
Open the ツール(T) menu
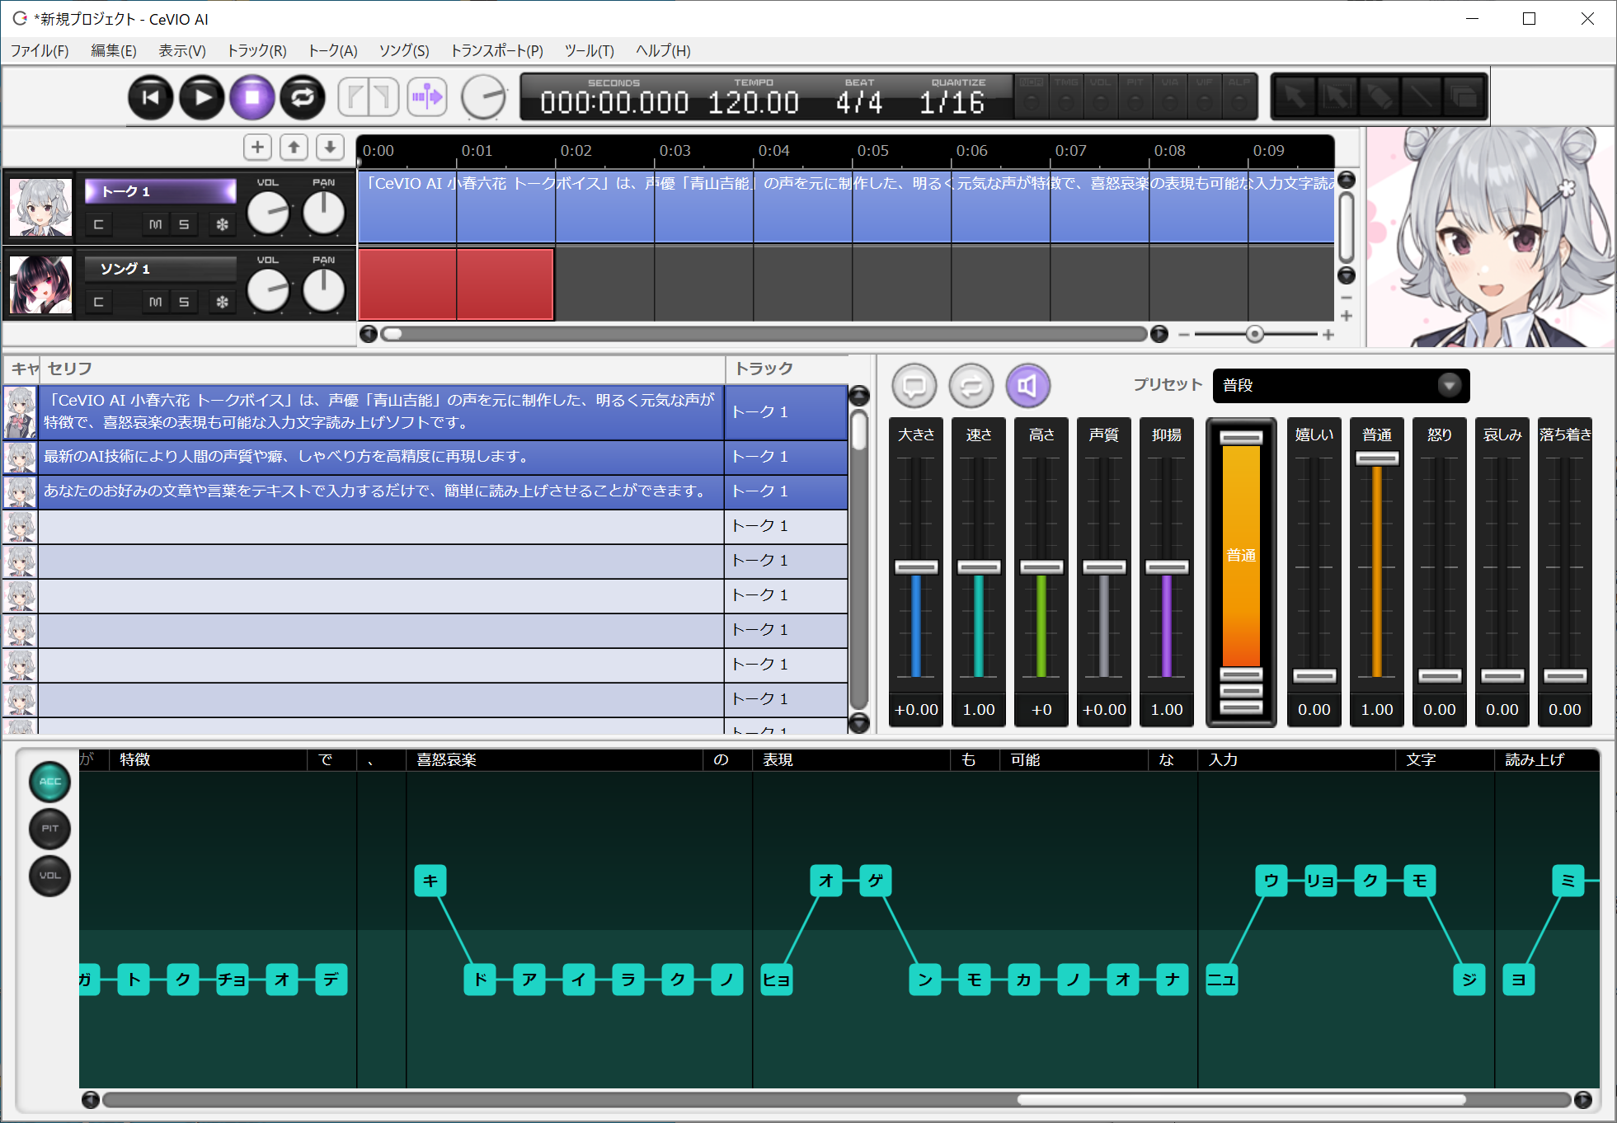590,51
